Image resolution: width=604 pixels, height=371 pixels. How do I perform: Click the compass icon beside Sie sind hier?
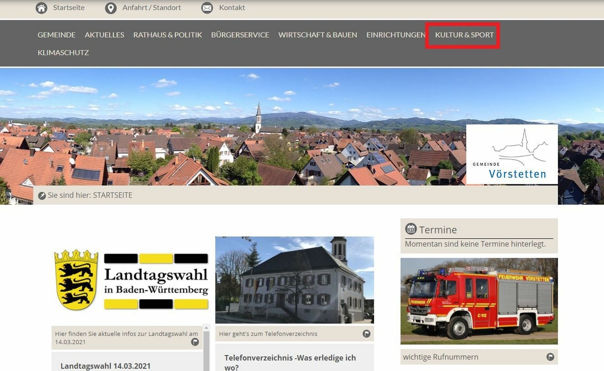pos(42,195)
